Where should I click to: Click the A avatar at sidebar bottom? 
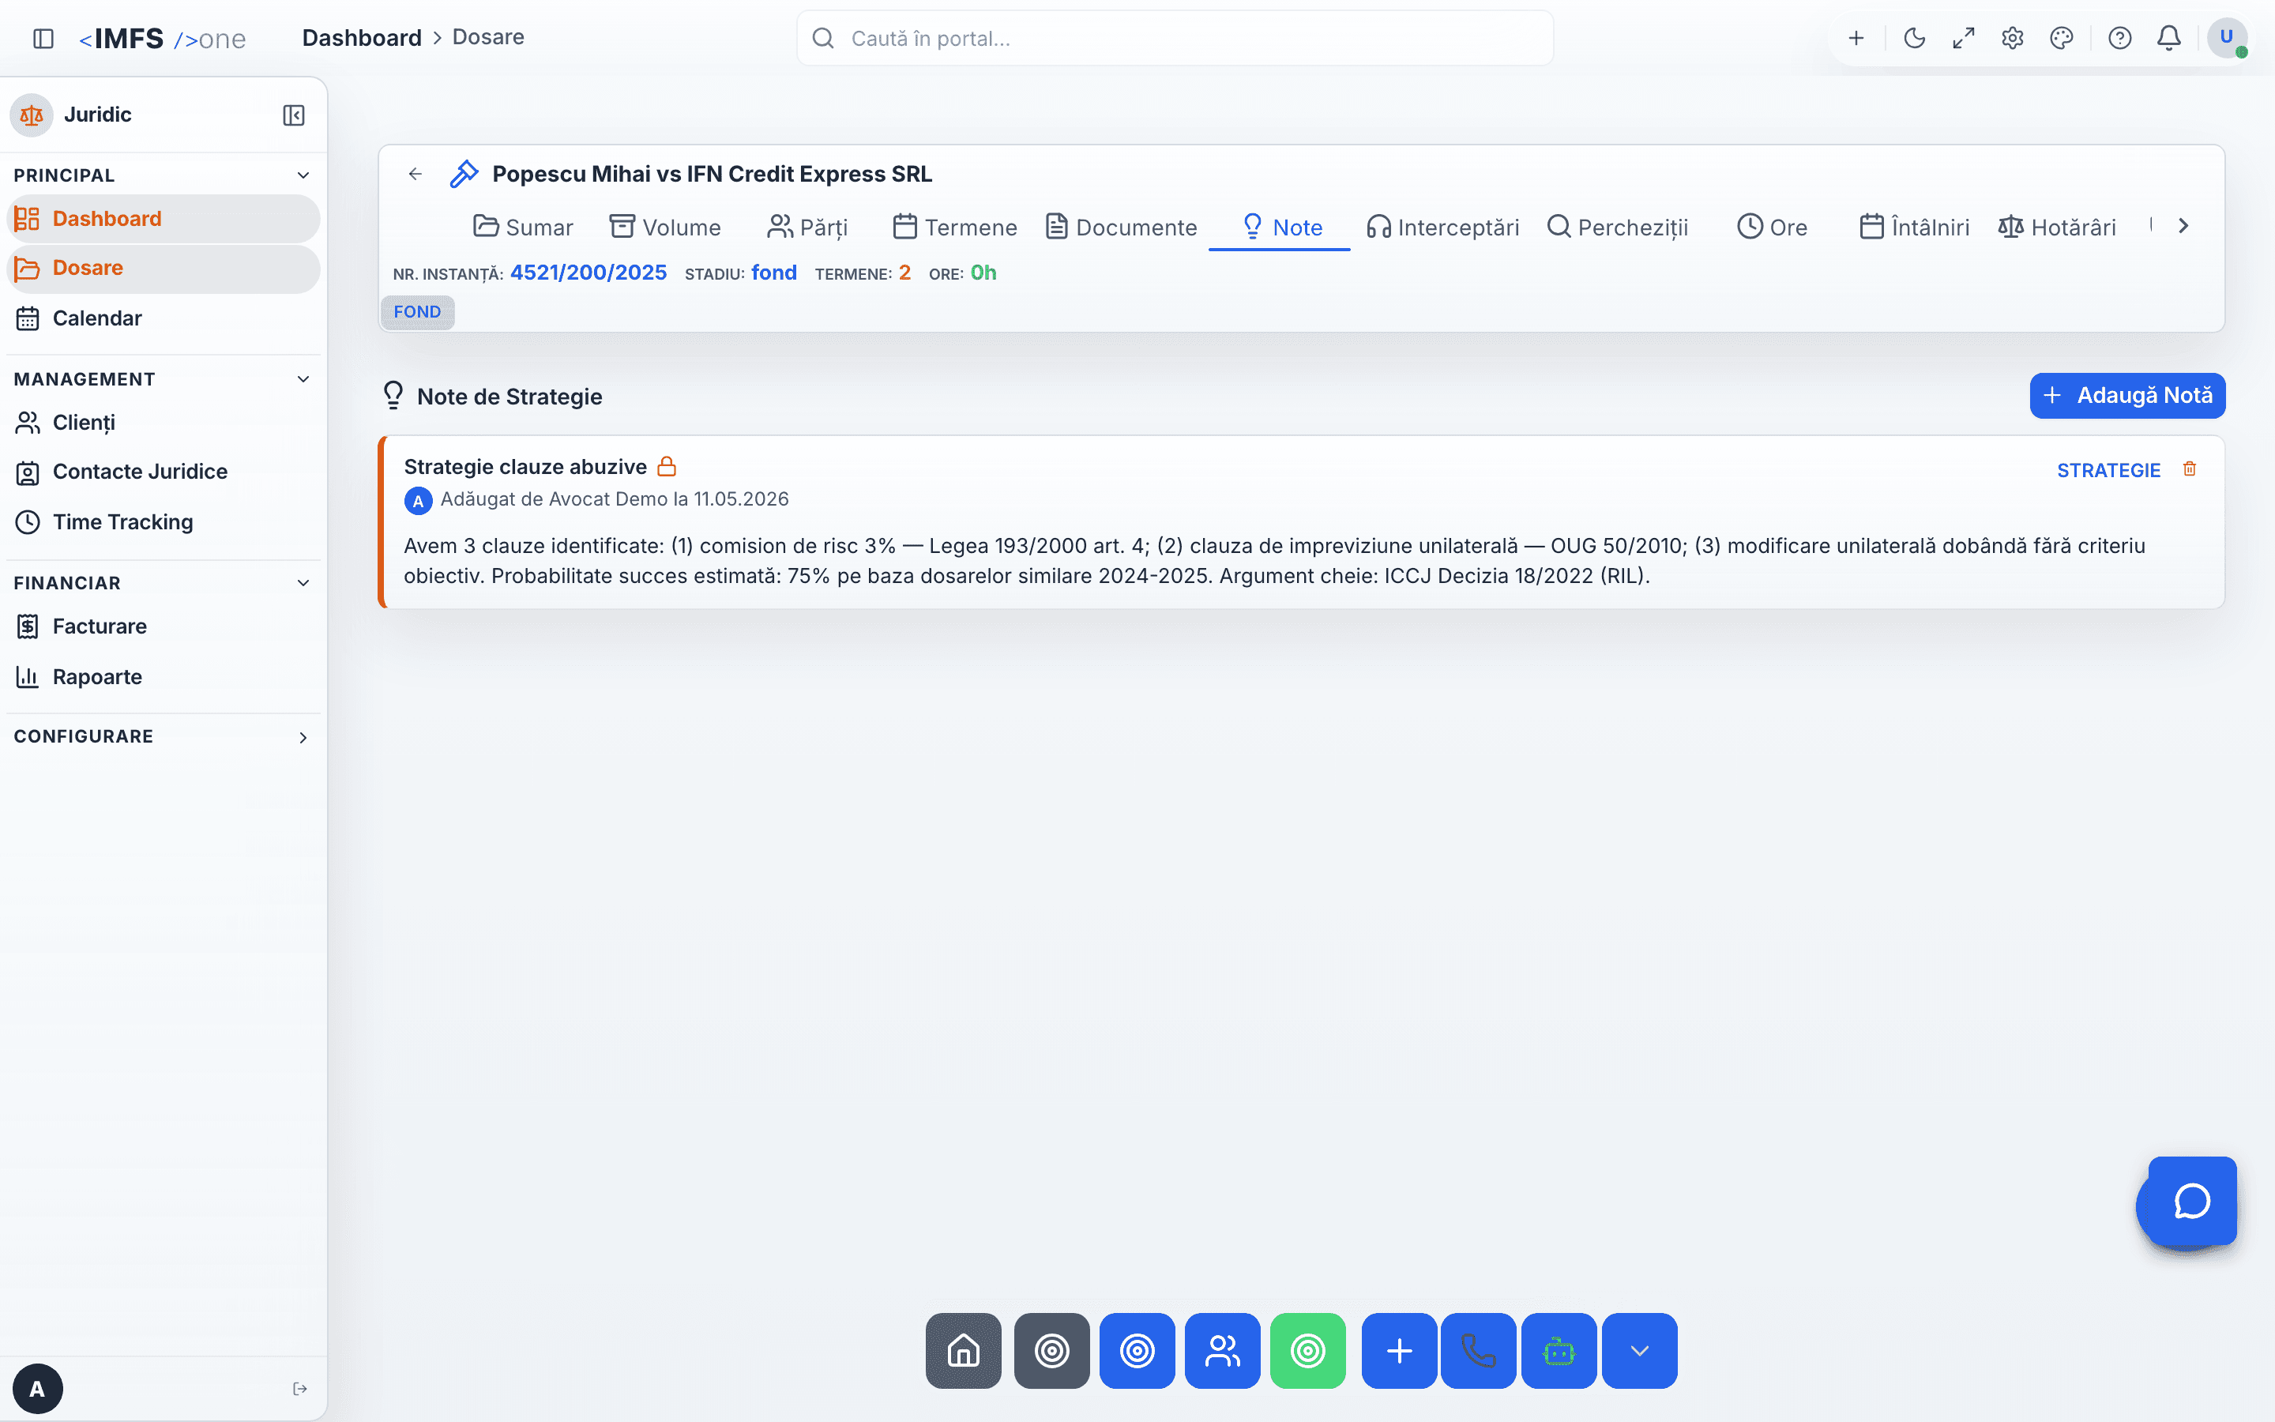point(38,1388)
